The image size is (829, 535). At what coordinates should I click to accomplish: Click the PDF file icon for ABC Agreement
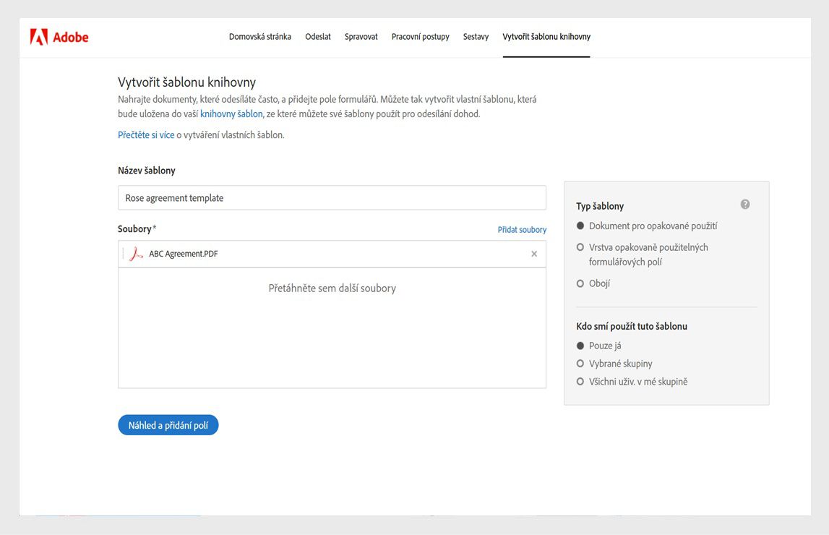click(x=135, y=254)
